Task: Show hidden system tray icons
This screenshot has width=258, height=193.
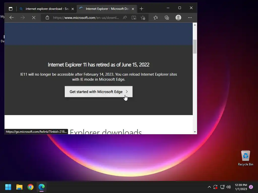Action: [209, 187]
